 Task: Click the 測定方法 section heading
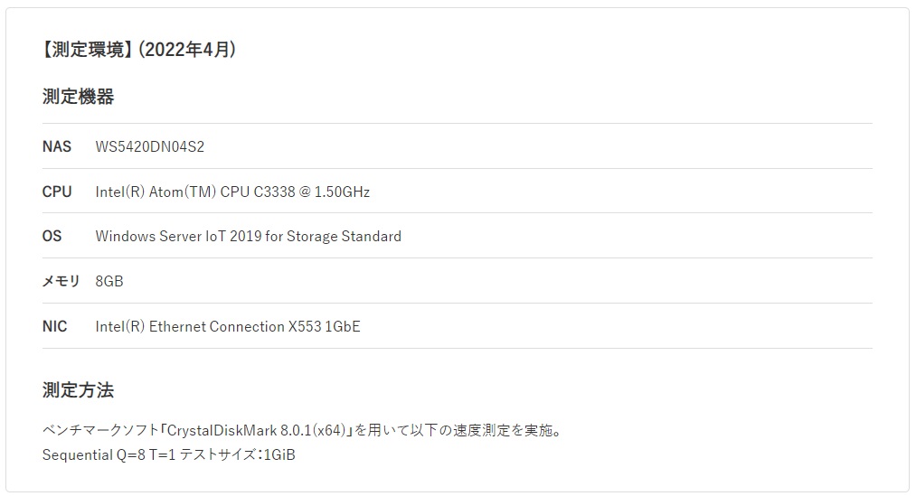79,390
